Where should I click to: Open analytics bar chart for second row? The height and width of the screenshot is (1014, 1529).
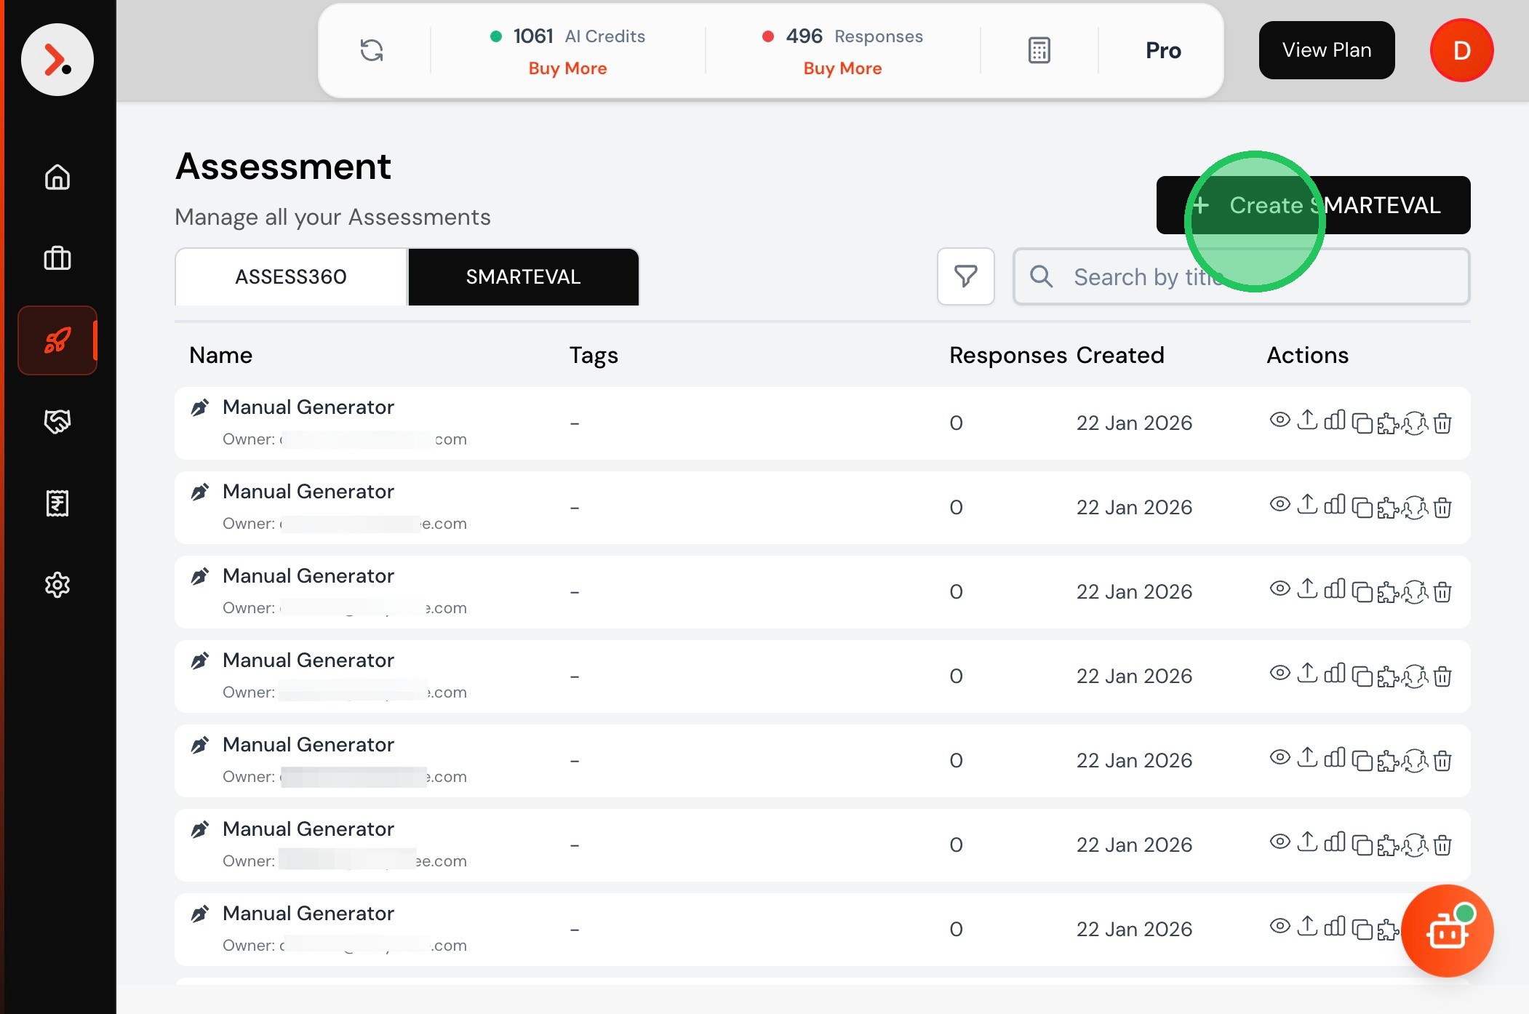click(1334, 505)
